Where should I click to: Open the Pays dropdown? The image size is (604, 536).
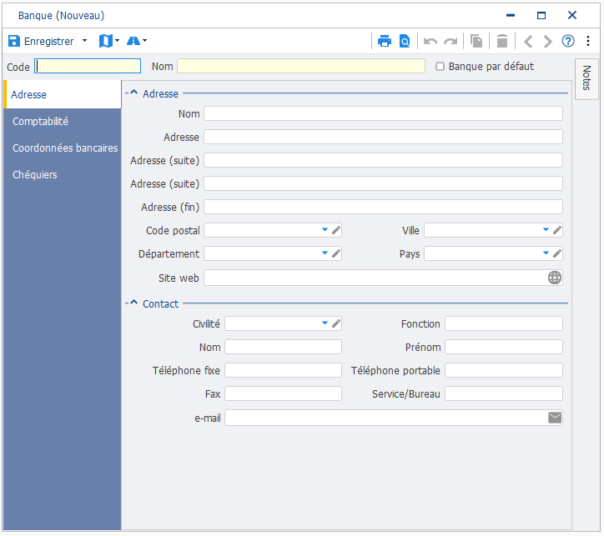coord(546,253)
